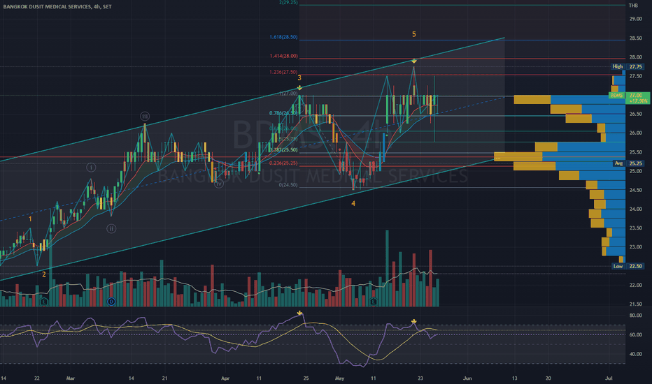
Task: Select circled wave label iii
Action: [x=144, y=116]
